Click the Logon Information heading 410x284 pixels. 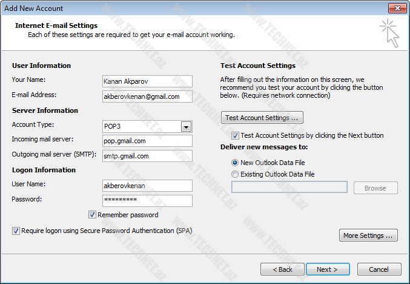pos(44,170)
